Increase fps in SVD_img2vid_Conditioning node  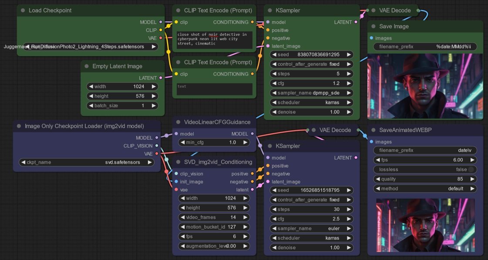245,236
